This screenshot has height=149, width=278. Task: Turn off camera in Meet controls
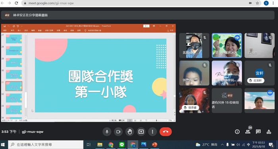point(118,132)
